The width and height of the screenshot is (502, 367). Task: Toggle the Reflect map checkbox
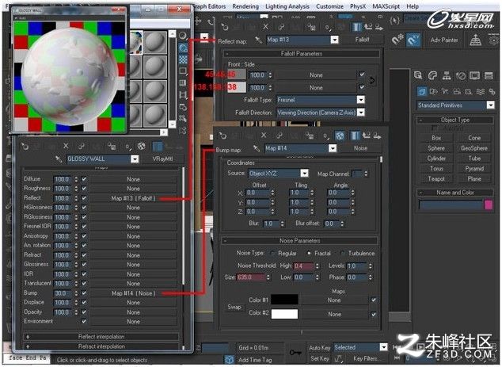click(x=84, y=198)
